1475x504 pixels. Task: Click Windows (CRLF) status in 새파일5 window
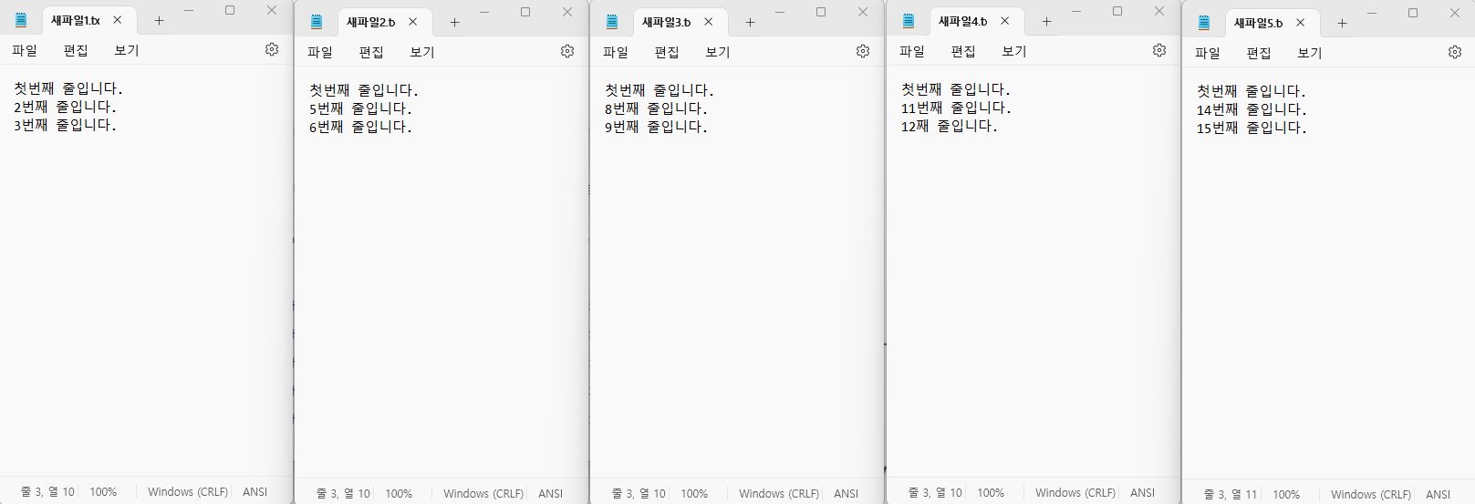click(x=1371, y=494)
